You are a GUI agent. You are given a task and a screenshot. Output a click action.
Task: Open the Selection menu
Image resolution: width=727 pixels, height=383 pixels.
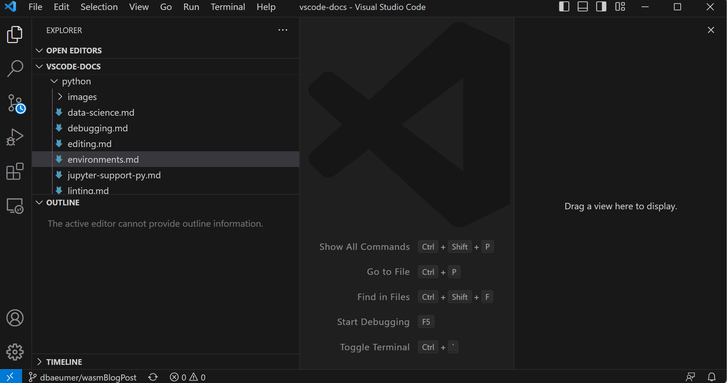99,7
